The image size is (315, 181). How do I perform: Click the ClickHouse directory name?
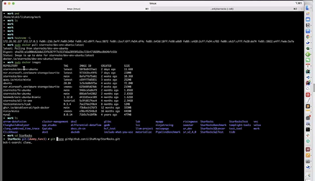click(x=10, y=132)
